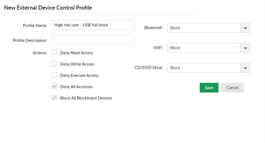
Task: Enable the Deny Read Access checkbox
Action: 54,53
